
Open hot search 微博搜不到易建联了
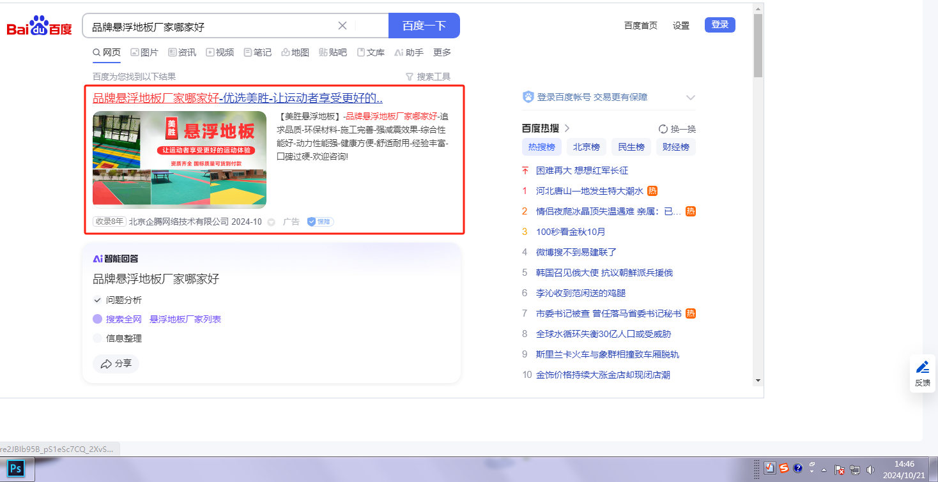(x=576, y=252)
